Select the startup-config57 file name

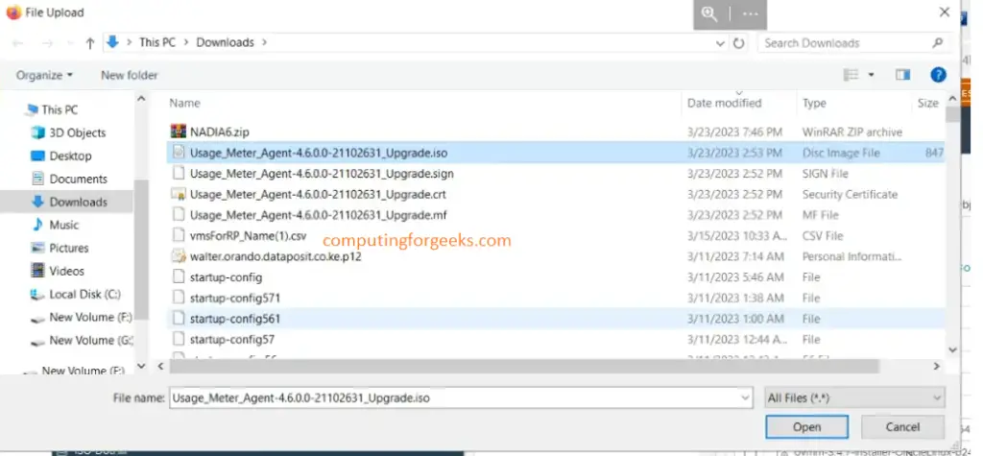(x=232, y=339)
